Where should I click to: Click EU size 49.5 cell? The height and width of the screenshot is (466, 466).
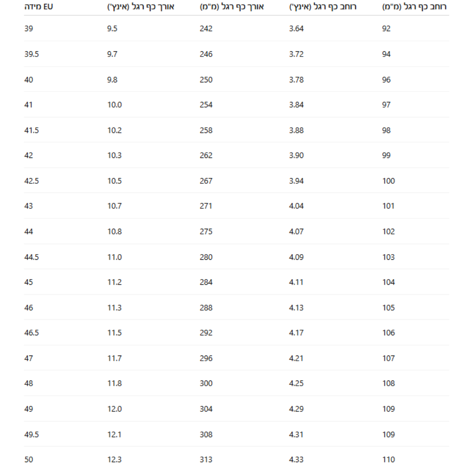click(x=31, y=435)
